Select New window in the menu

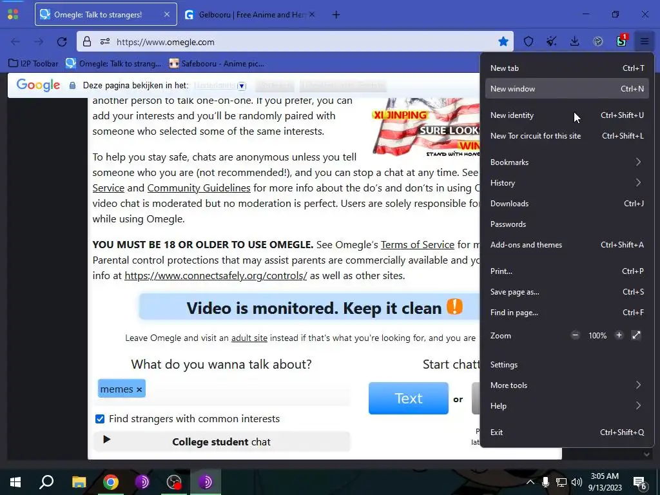567,88
